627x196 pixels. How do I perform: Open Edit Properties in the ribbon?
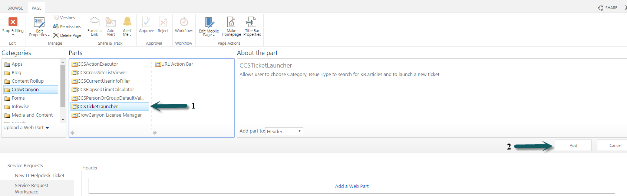(x=39, y=27)
